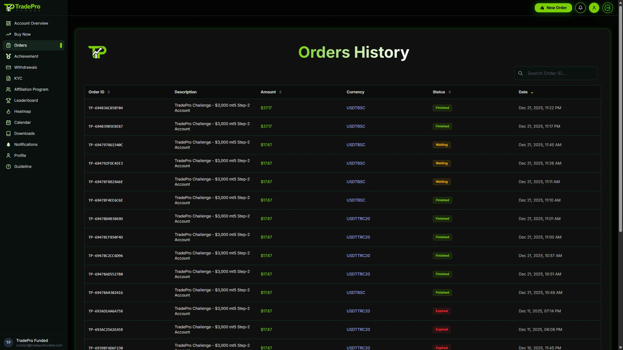Click USDTBSC currency of order TP-69478A4302416
The width and height of the screenshot is (623, 350).
click(x=356, y=293)
